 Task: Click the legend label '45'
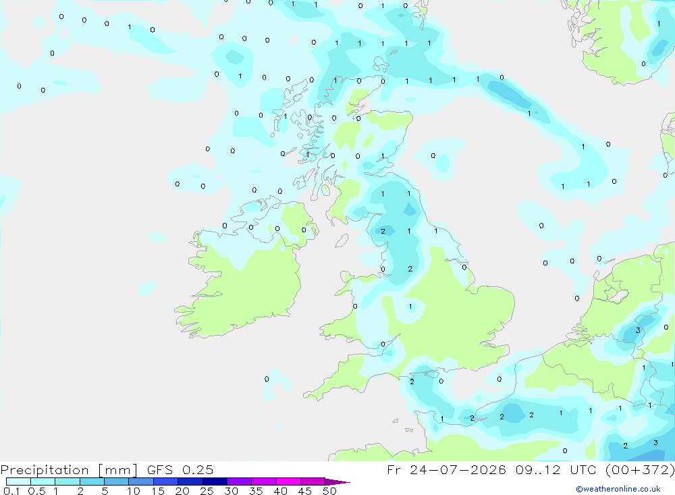305,491
